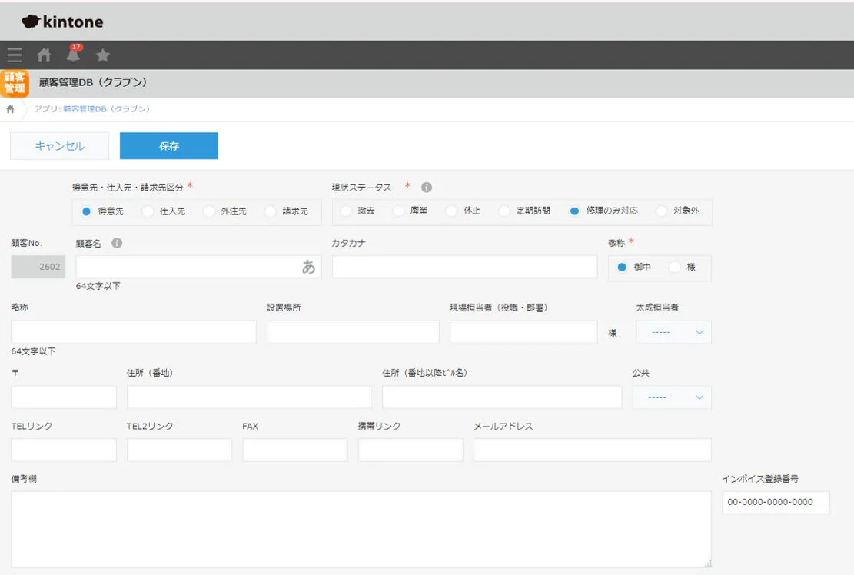Screen dimensions: 854x575
Task: Show info icon next to 現状ステータス
Action: pyautogui.click(x=427, y=188)
